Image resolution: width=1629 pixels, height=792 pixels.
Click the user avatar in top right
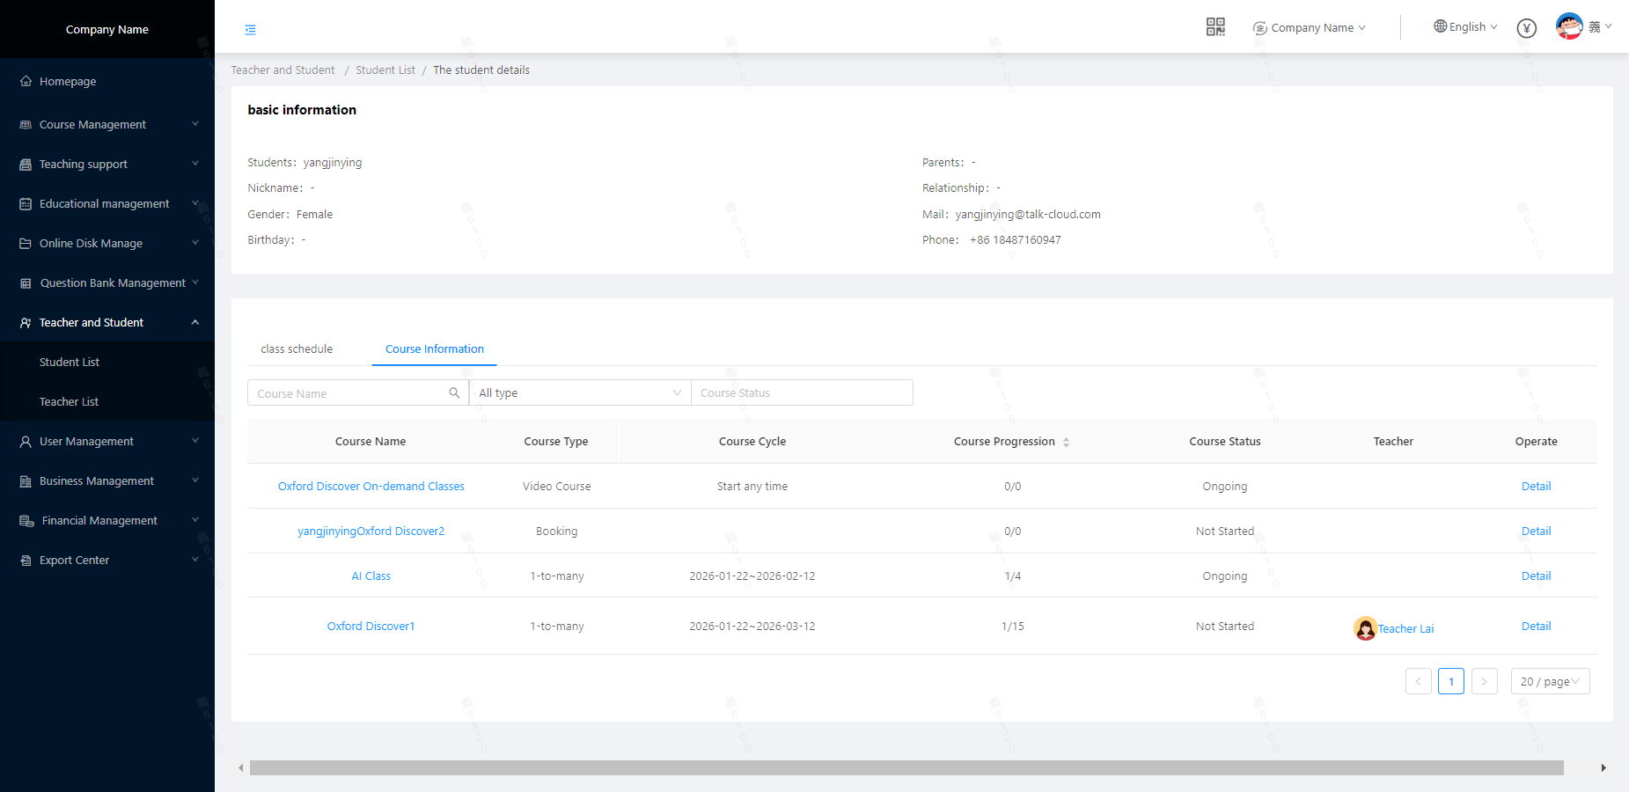(x=1569, y=26)
